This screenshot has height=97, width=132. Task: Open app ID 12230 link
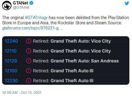coord(11,81)
